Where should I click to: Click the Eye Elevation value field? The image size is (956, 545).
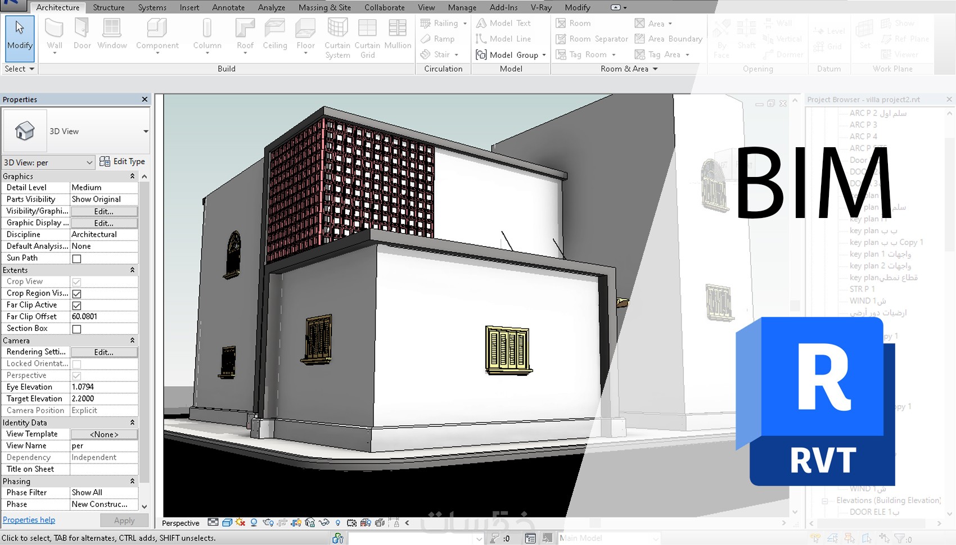coord(104,387)
